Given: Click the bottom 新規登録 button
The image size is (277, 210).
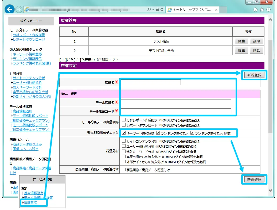Looking at the screenshot, I should pos(254,180).
